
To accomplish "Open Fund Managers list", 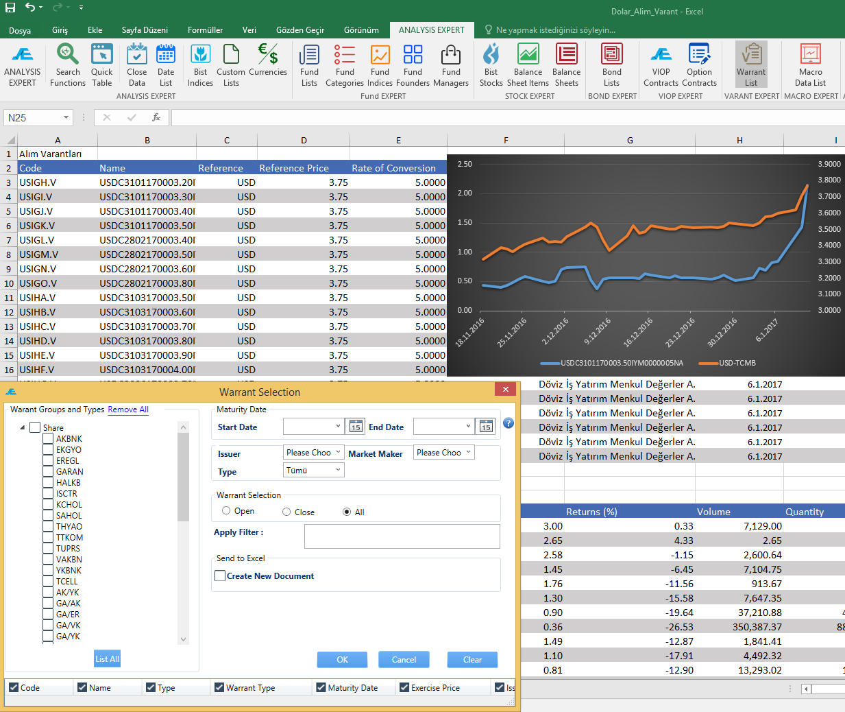I will point(451,64).
